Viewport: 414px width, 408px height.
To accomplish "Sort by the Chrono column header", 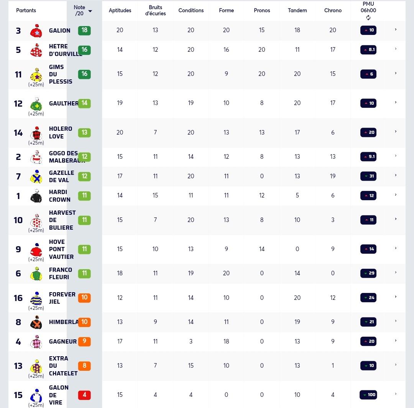I will [333, 10].
